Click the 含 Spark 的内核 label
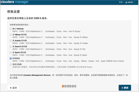This screenshot has height=92, width=139. [x=19, y=52]
